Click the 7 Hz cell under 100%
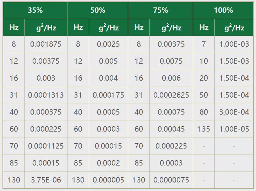 (x=204, y=44)
